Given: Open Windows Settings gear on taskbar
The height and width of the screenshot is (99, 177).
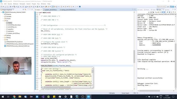Looking at the screenshot, I should 66,97.
